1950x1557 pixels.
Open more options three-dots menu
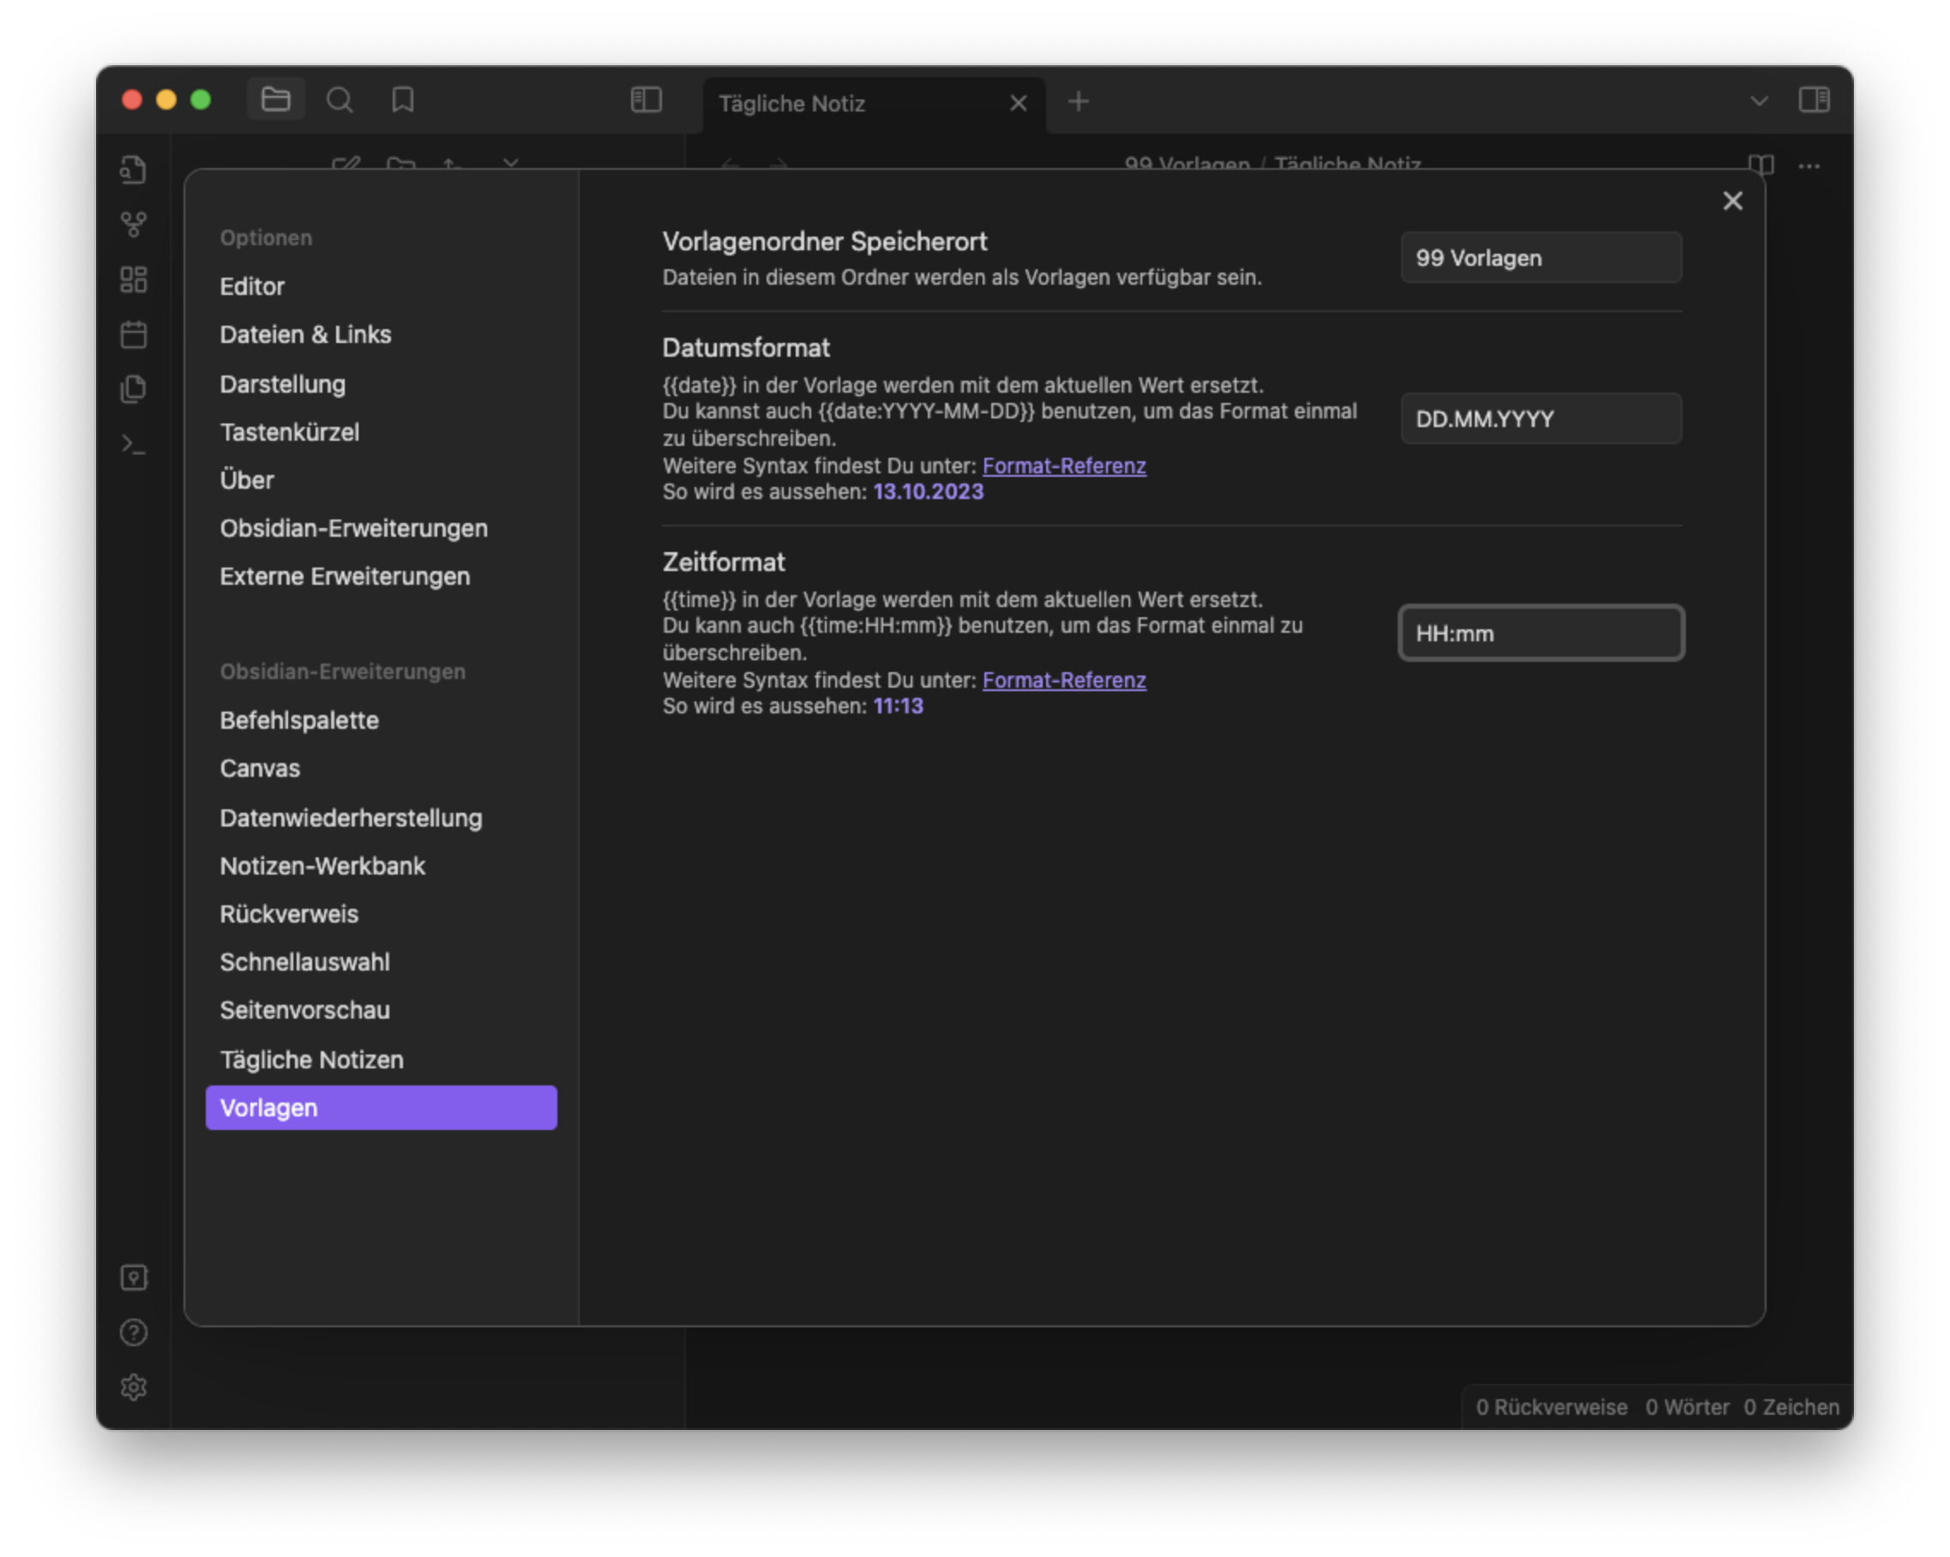pos(1809,165)
